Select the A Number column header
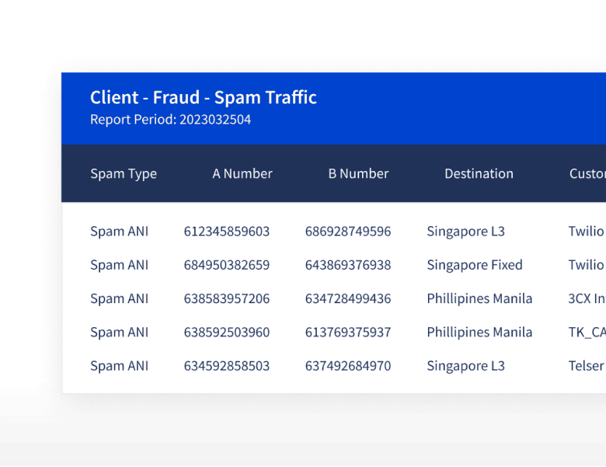 point(242,173)
